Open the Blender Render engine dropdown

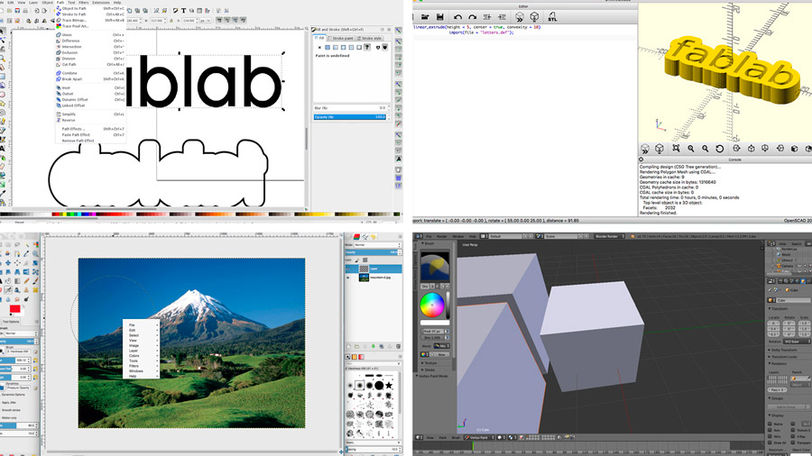point(610,236)
